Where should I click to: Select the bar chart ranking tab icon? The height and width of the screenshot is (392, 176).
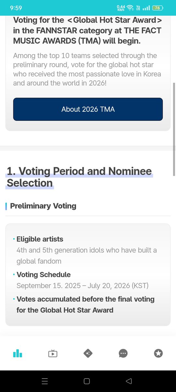tap(18, 353)
